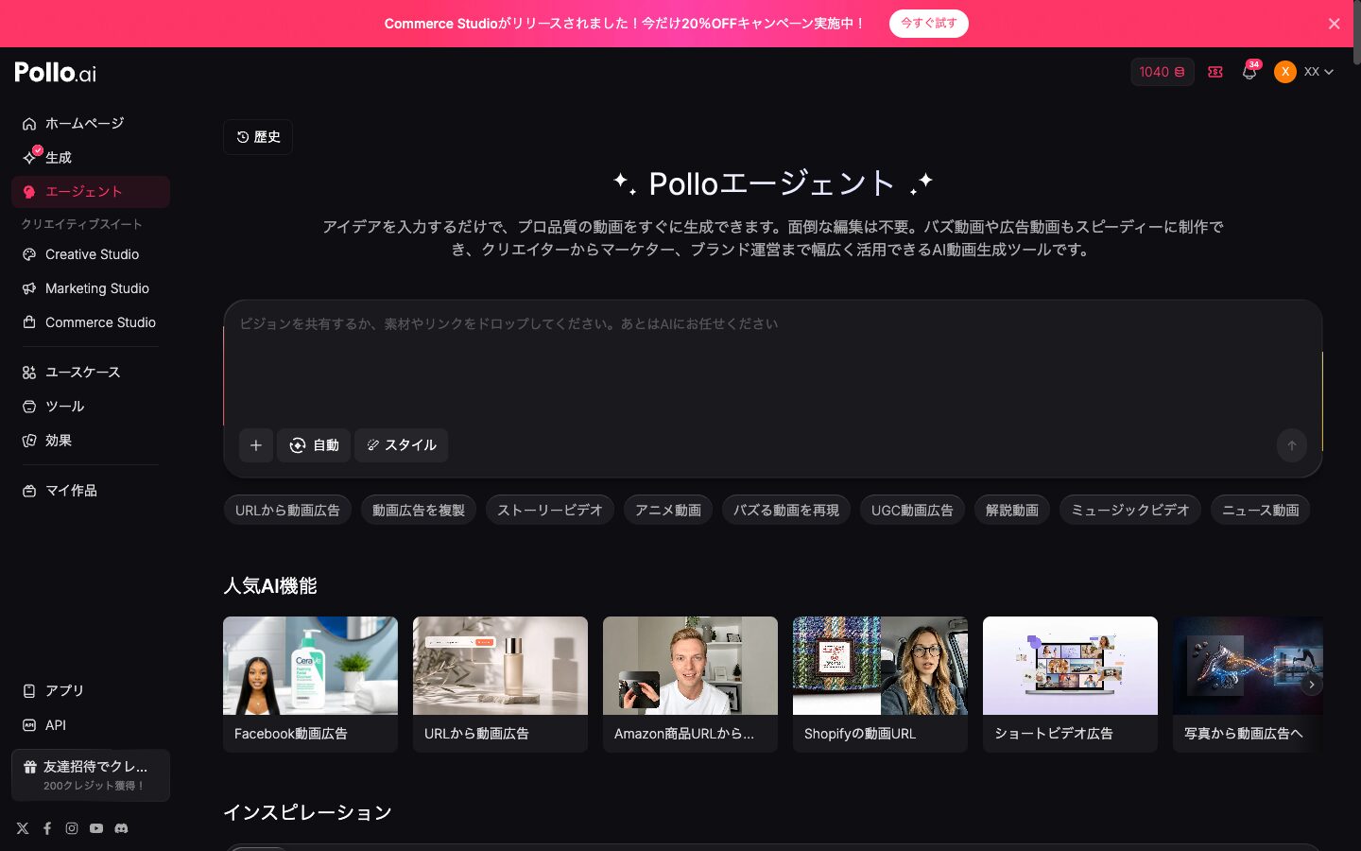Click the orange X profile avatar
This screenshot has height=851, width=1361.
click(x=1284, y=72)
